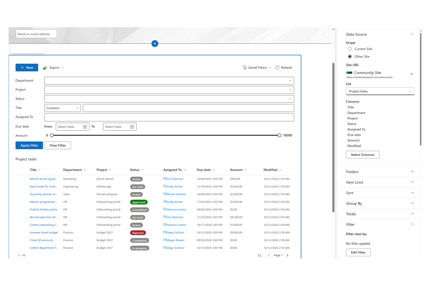This screenshot has width=430, height=286.
Task: Open the Project tasks list dropdown
Action: point(380,91)
